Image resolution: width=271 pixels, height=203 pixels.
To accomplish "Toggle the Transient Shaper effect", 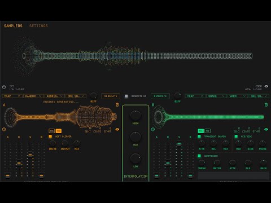I will (199, 136).
